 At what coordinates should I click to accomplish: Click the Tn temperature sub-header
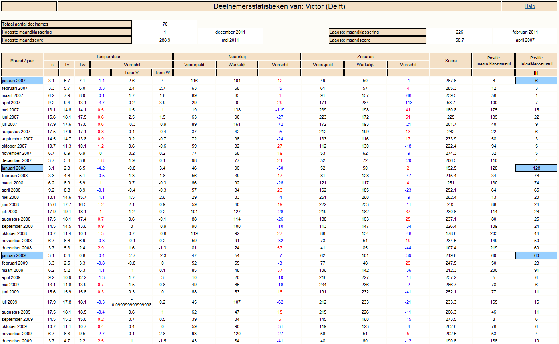51,65
